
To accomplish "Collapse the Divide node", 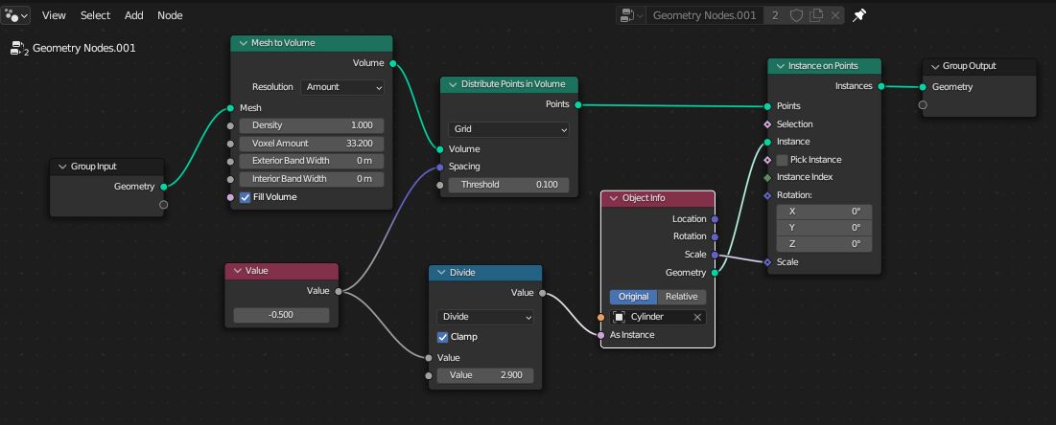I will click(442, 273).
